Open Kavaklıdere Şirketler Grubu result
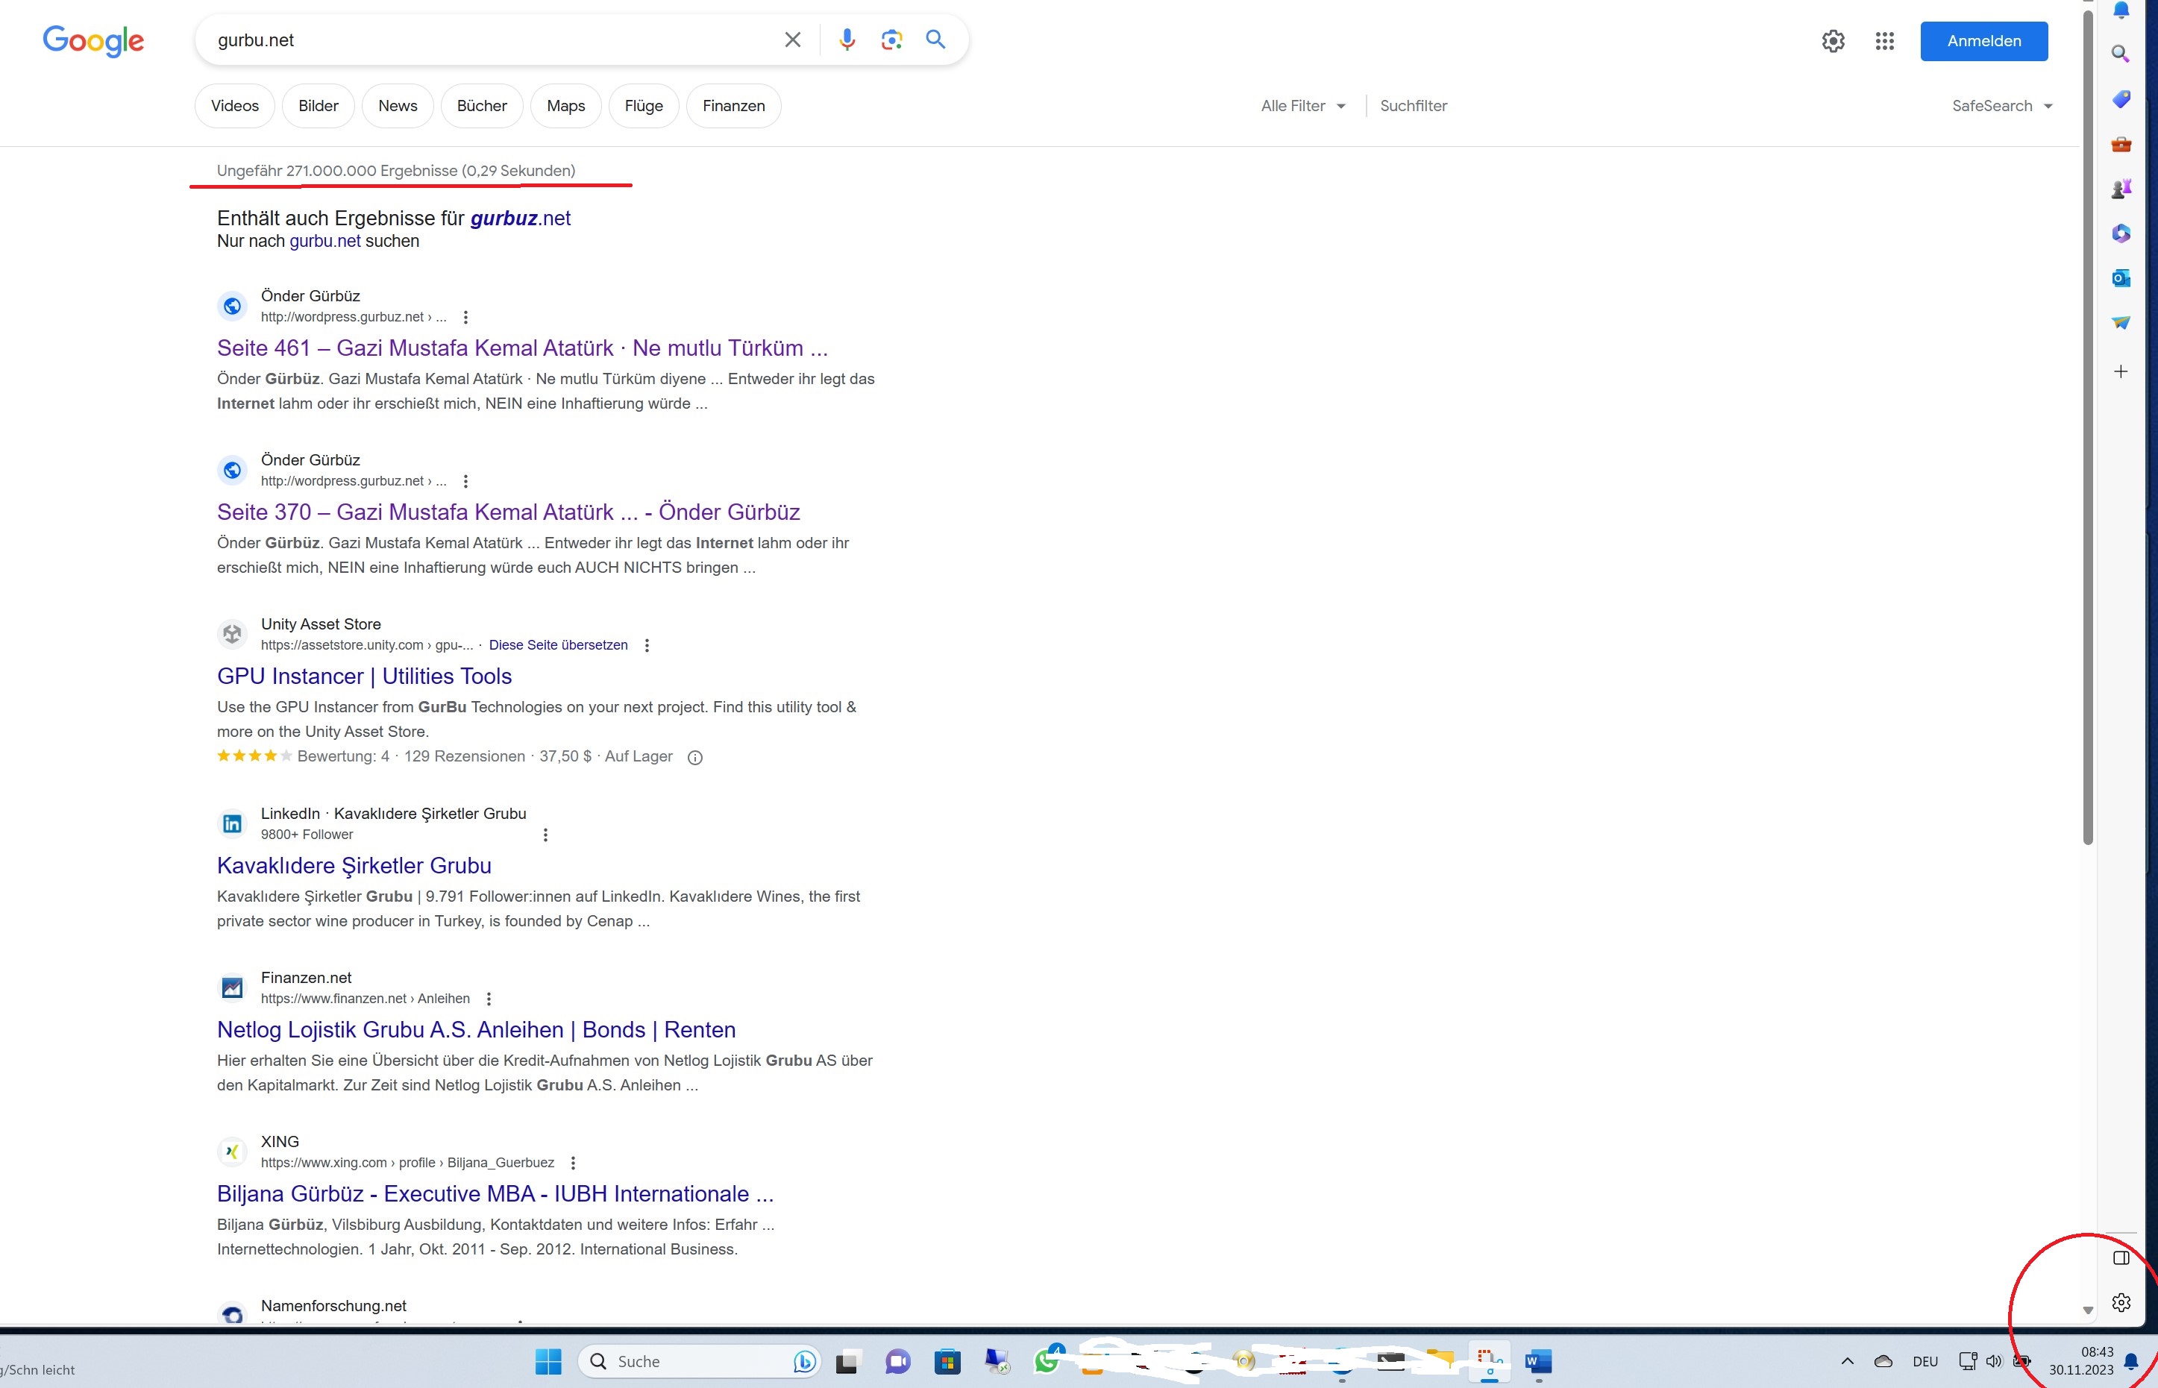 (x=354, y=865)
